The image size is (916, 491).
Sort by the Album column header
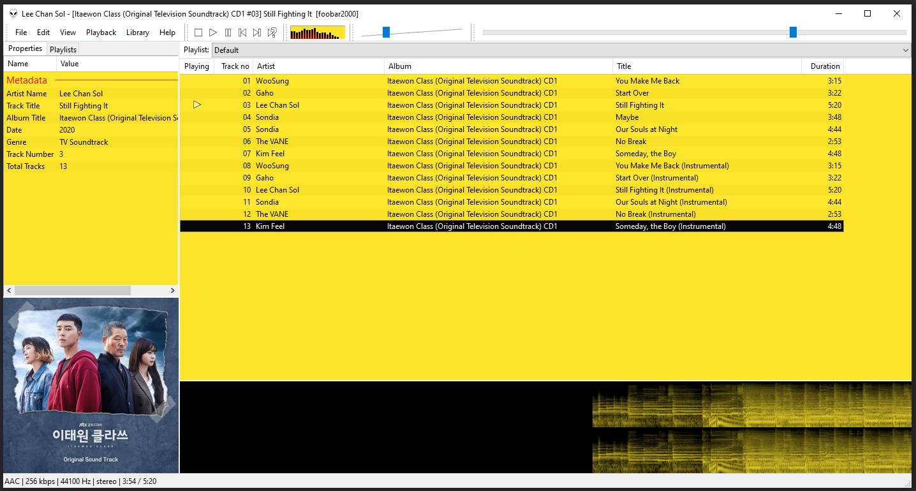(499, 66)
